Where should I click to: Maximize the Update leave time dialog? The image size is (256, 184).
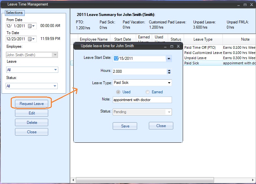pos(172,46)
